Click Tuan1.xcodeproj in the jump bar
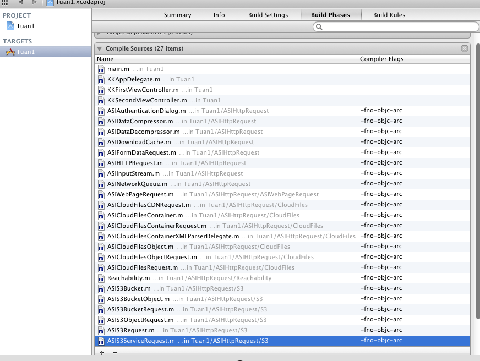This screenshot has height=361, width=480. (81, 2)
